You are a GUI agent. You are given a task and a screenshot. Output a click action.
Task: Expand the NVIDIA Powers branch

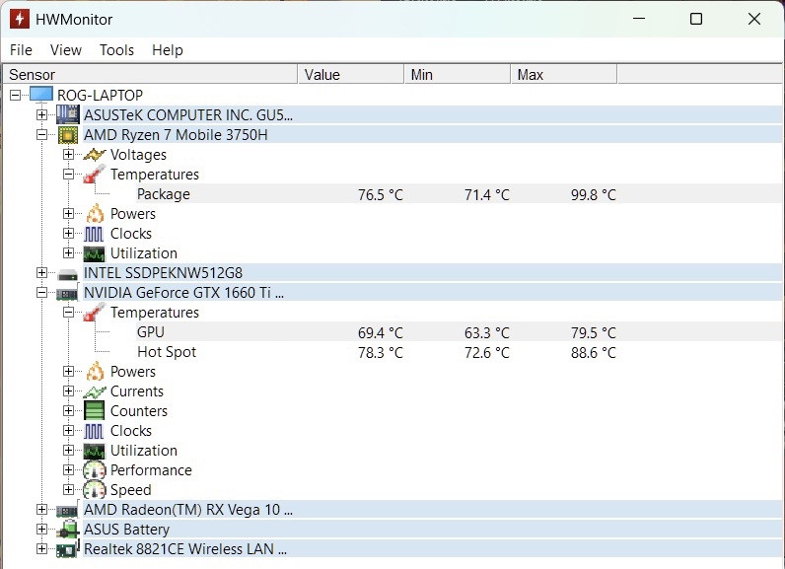(x=69, y=372)
